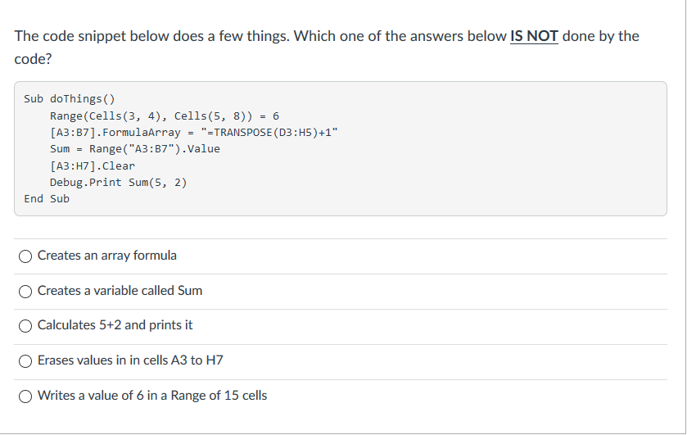Click the FormulaArray TRANSPOSE code line
Image resolution: width=687 pixels, height=435 pixels.
(x=194, y=133)
